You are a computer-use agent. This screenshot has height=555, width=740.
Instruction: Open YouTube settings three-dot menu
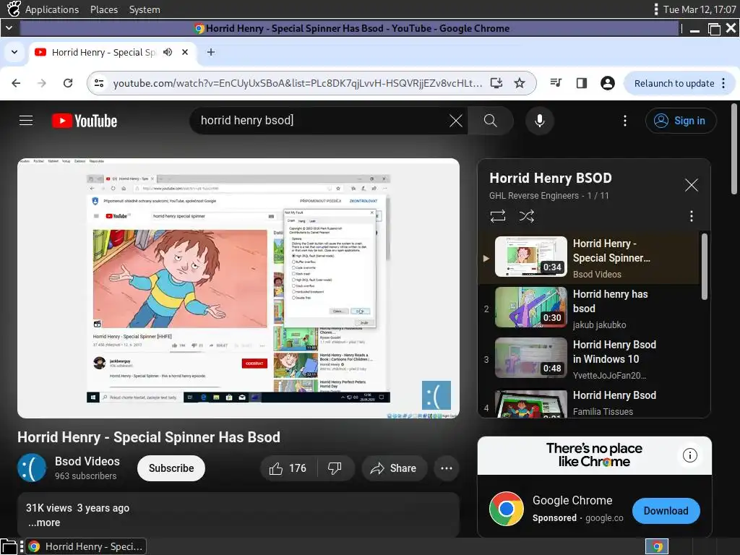point(625,121)
